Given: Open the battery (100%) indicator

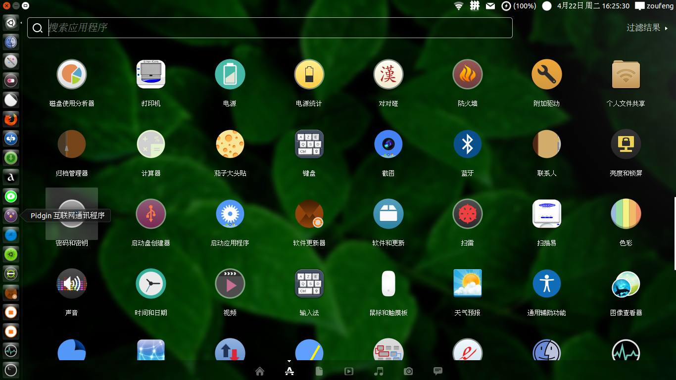Looking at the screenshot, I should (x=519, y=6).
